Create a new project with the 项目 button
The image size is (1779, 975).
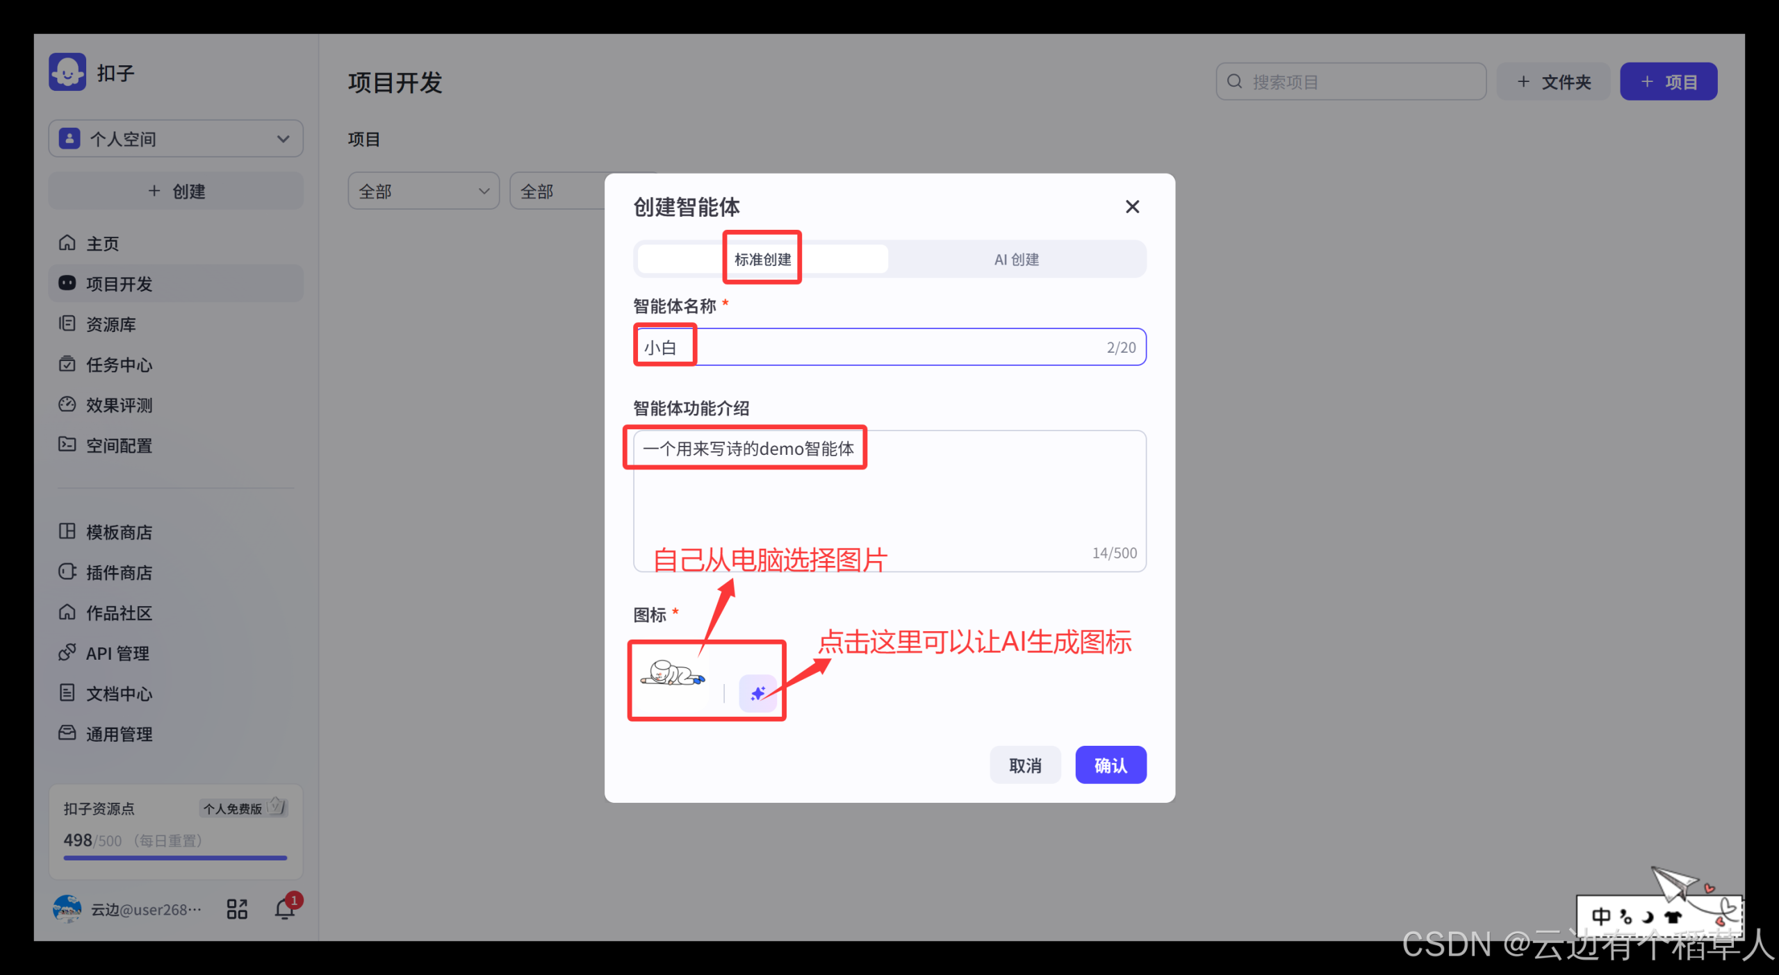pyautogui.click(x=1669, y=81)
